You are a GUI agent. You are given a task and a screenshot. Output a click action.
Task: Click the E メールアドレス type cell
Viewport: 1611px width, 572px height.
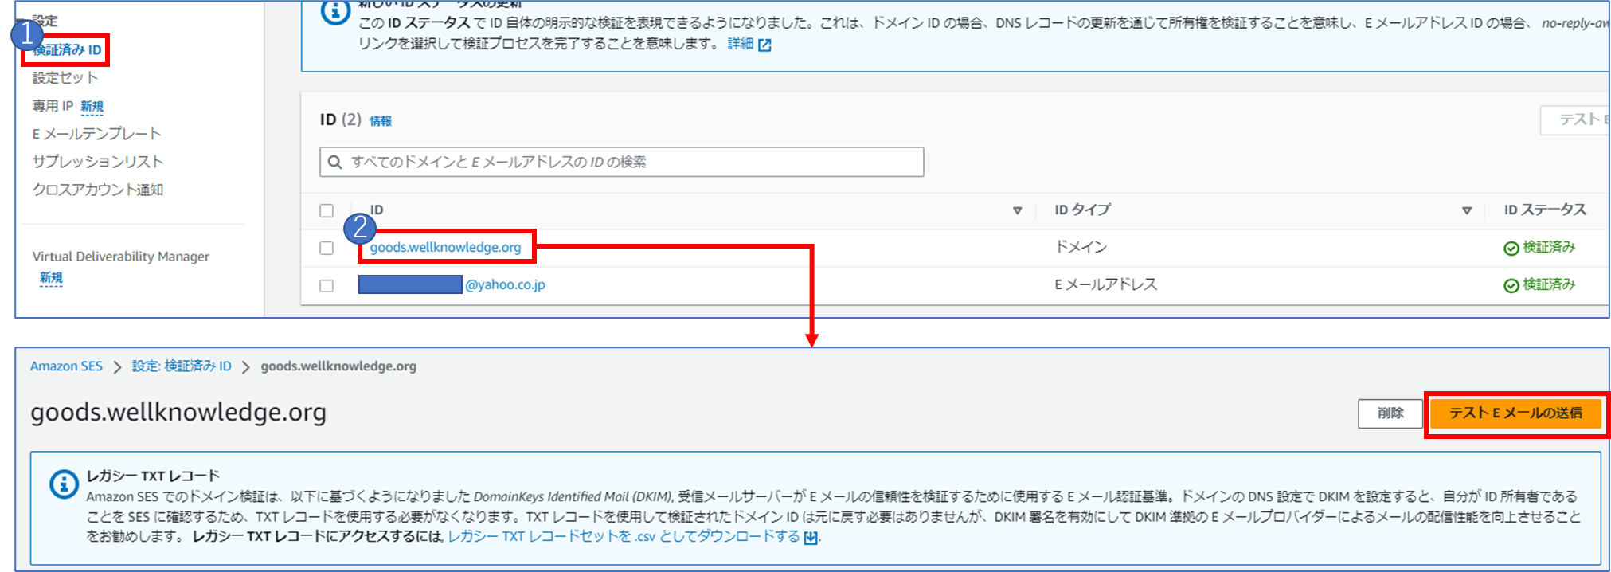(1106, 284)
